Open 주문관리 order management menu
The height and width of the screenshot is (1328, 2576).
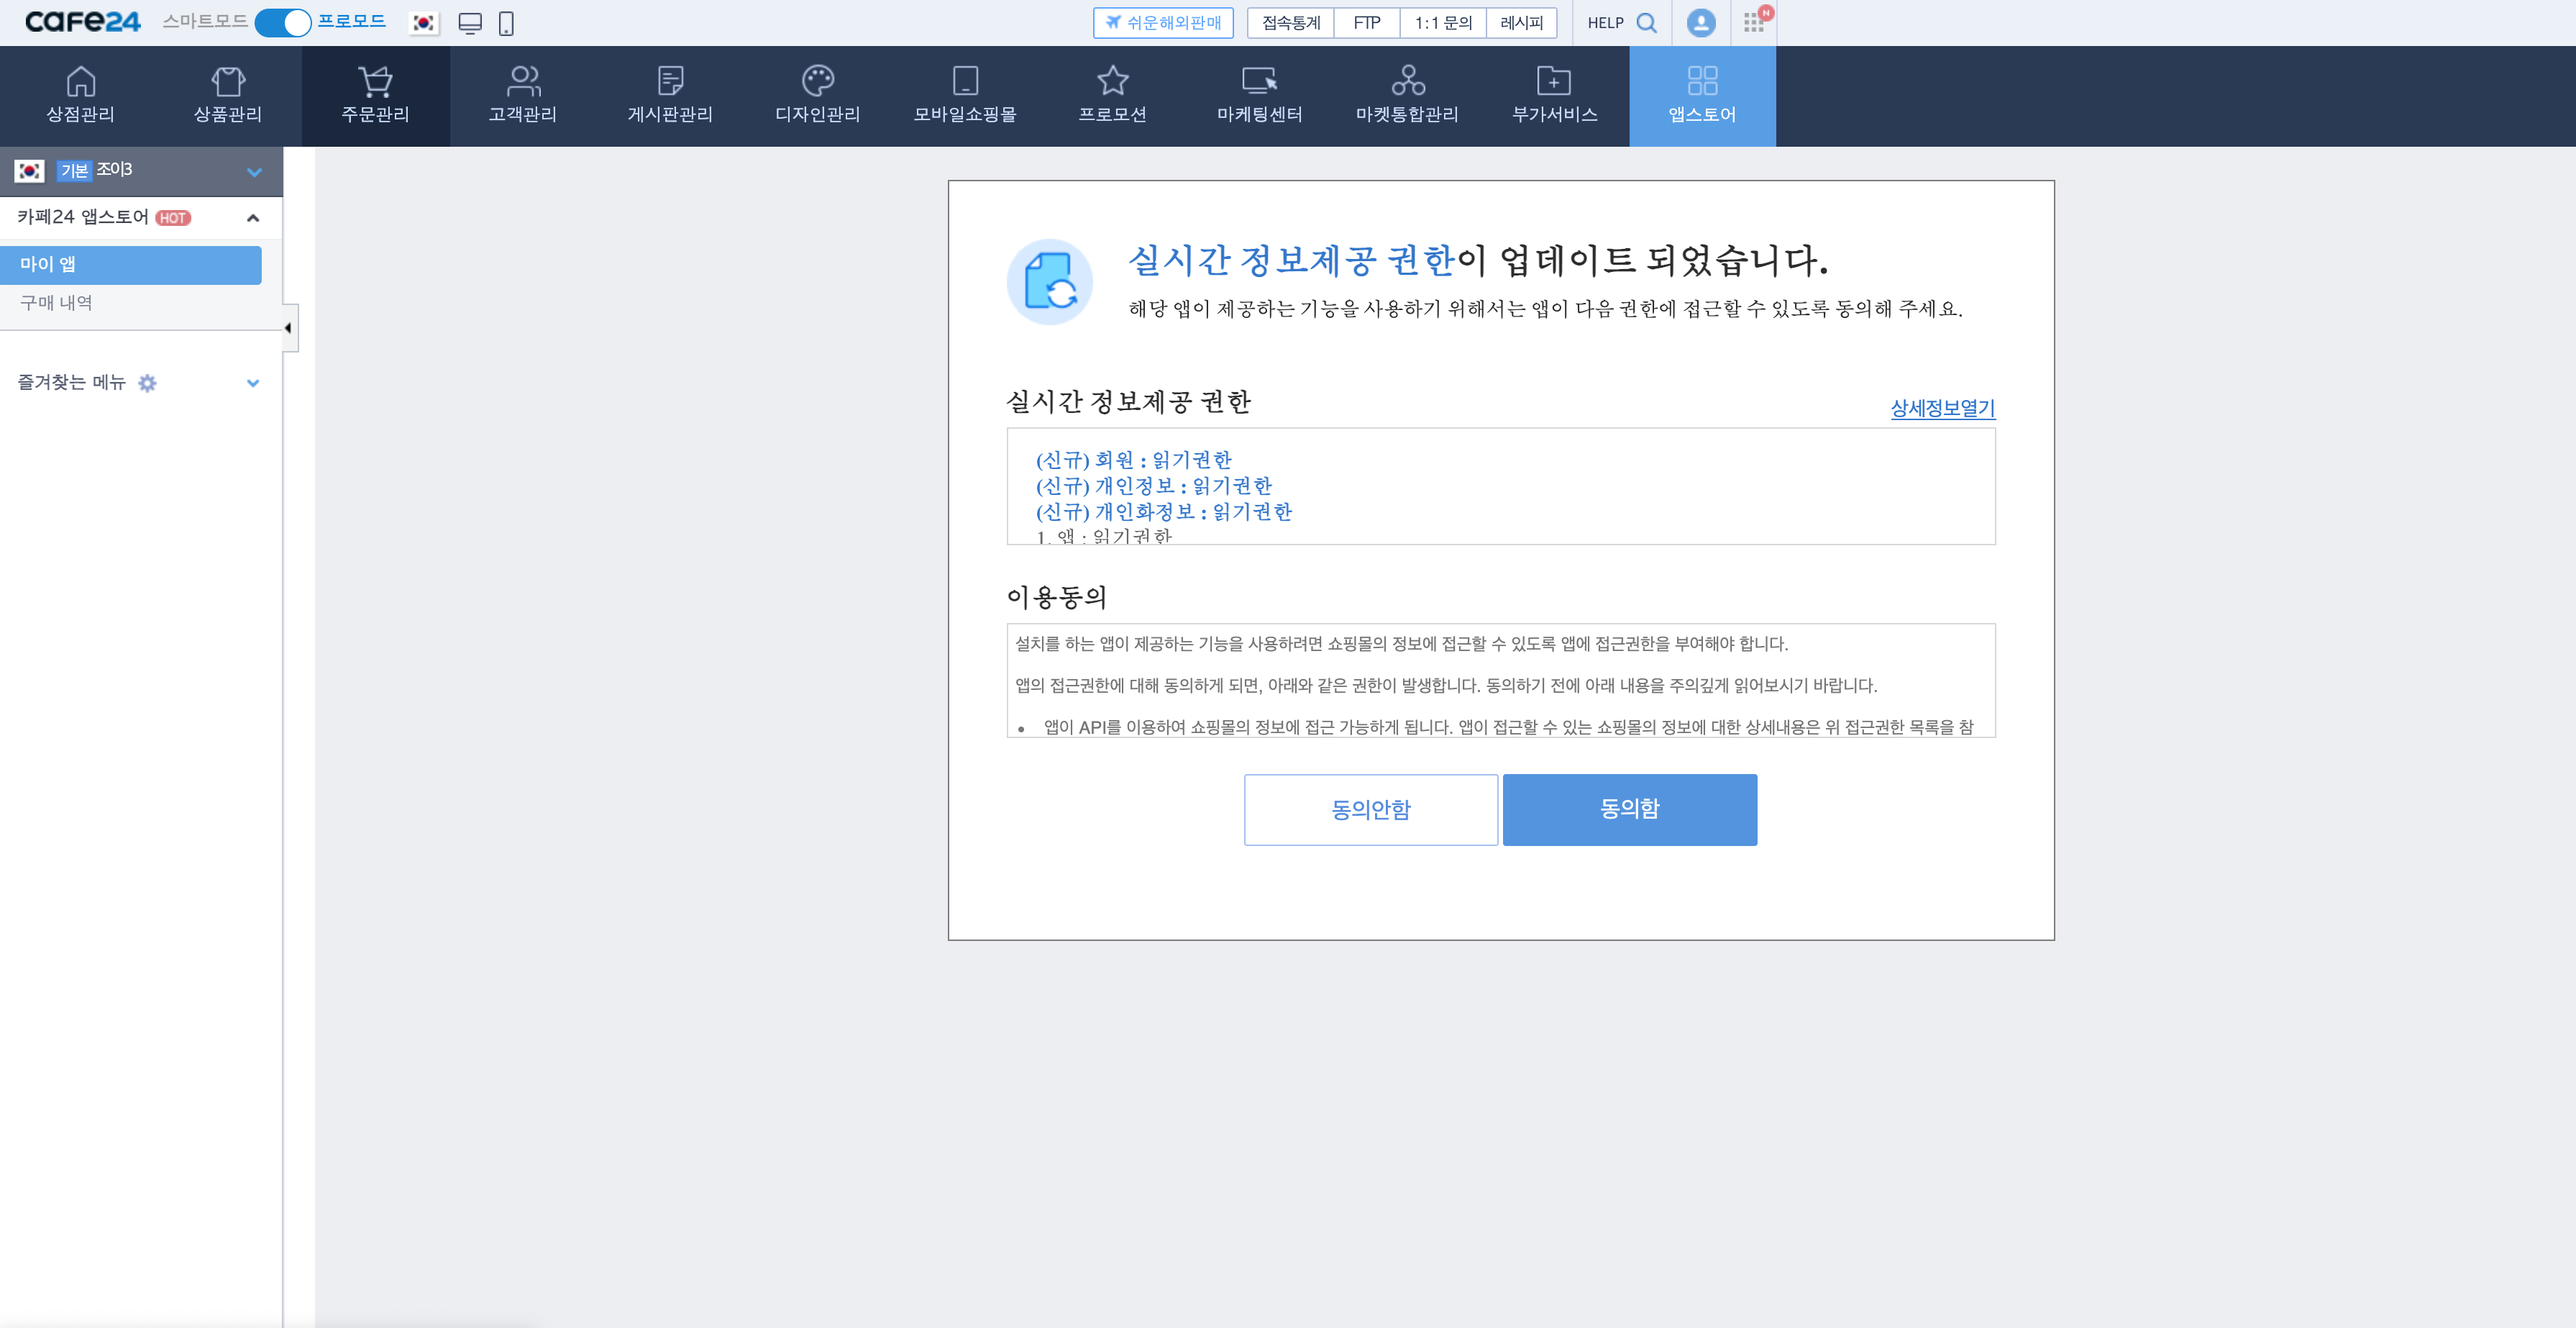376,96
